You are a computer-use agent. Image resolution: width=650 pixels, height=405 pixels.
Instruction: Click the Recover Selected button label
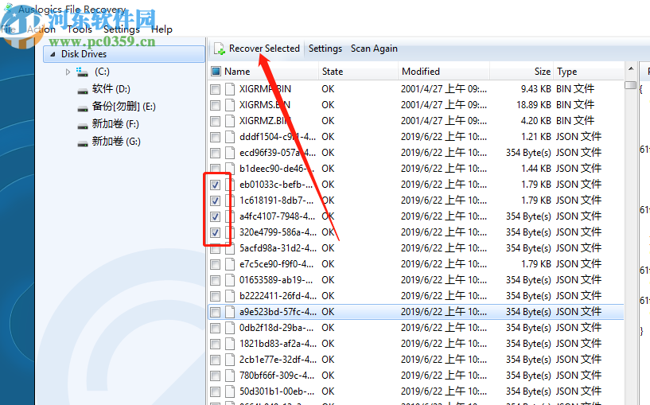(x=264, y=49)
